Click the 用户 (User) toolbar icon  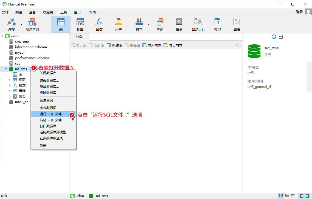[x=119, y=24]
